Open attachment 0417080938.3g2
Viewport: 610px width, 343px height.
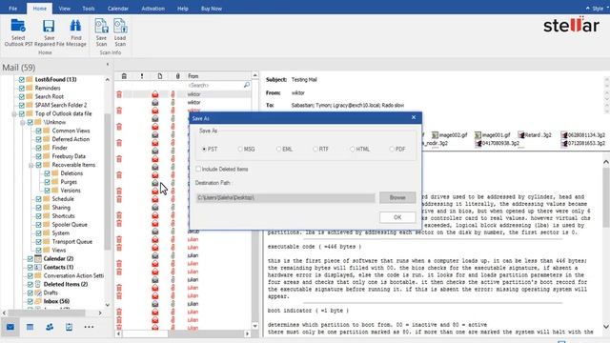[498, 144]
